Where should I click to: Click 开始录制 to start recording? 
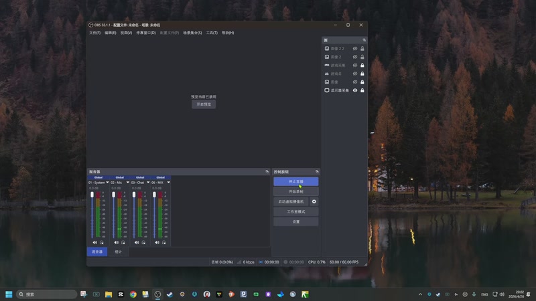click(x=296, y=191)
